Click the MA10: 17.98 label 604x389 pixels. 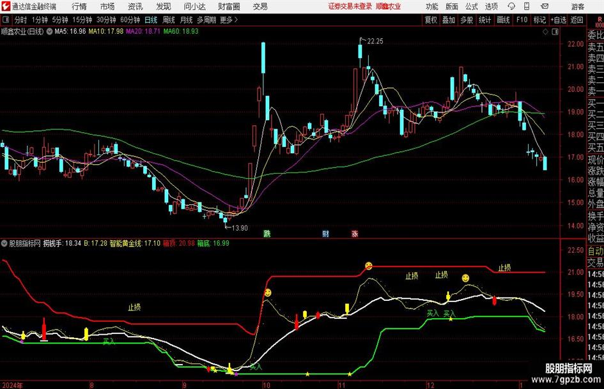(106, 31)
